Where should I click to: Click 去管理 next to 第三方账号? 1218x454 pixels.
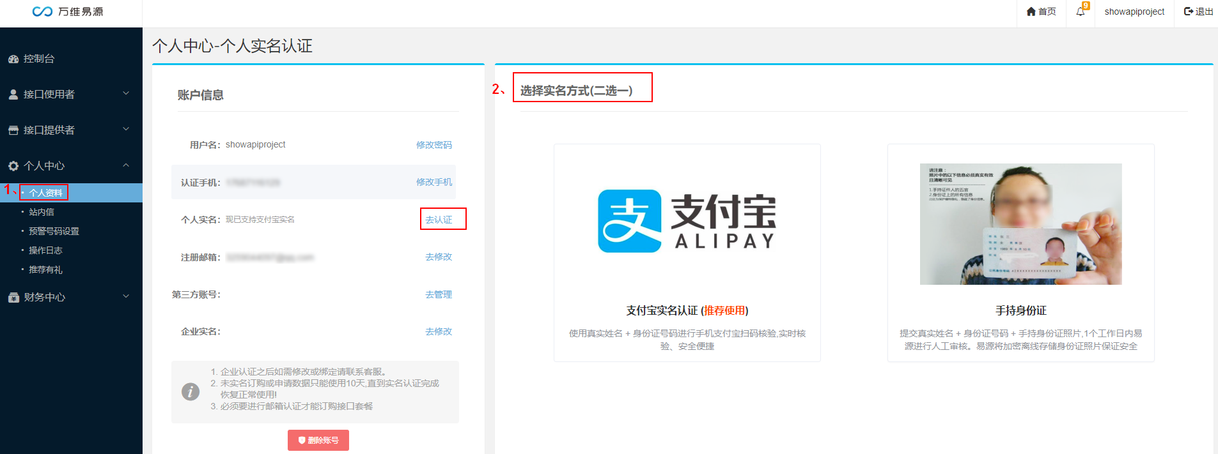click(x=439, y=294)
